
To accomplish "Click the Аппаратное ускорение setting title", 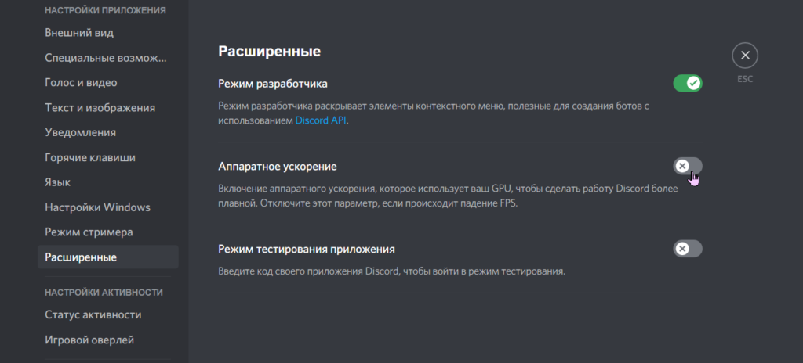I will pyautogui.click(x=277, y=166).
